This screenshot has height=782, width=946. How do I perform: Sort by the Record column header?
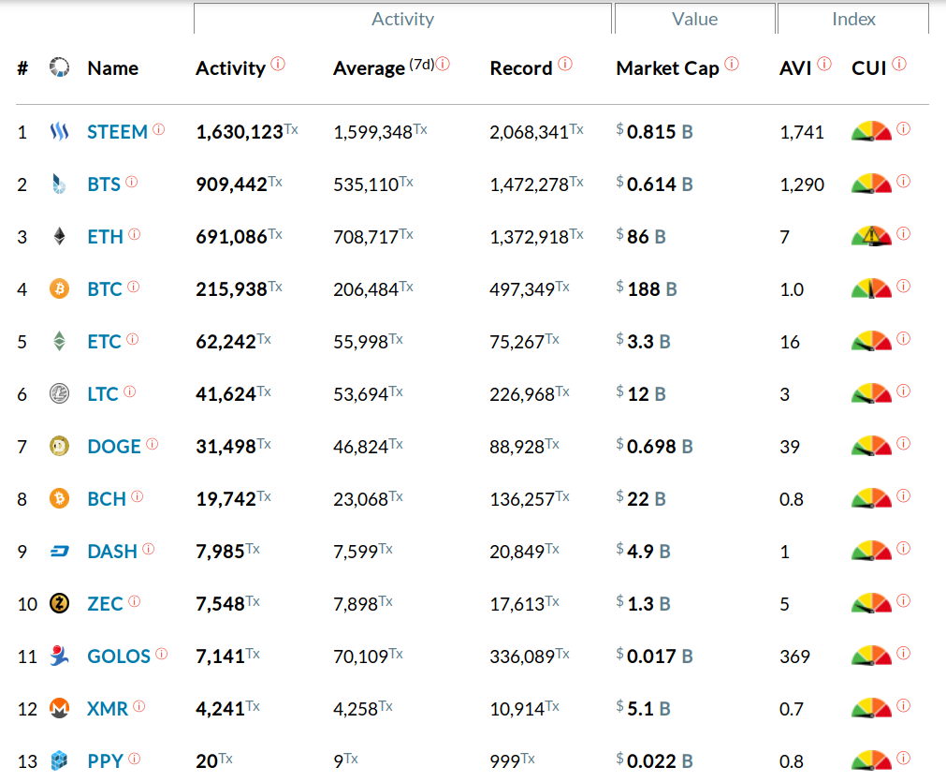click(x=520, y=68)
